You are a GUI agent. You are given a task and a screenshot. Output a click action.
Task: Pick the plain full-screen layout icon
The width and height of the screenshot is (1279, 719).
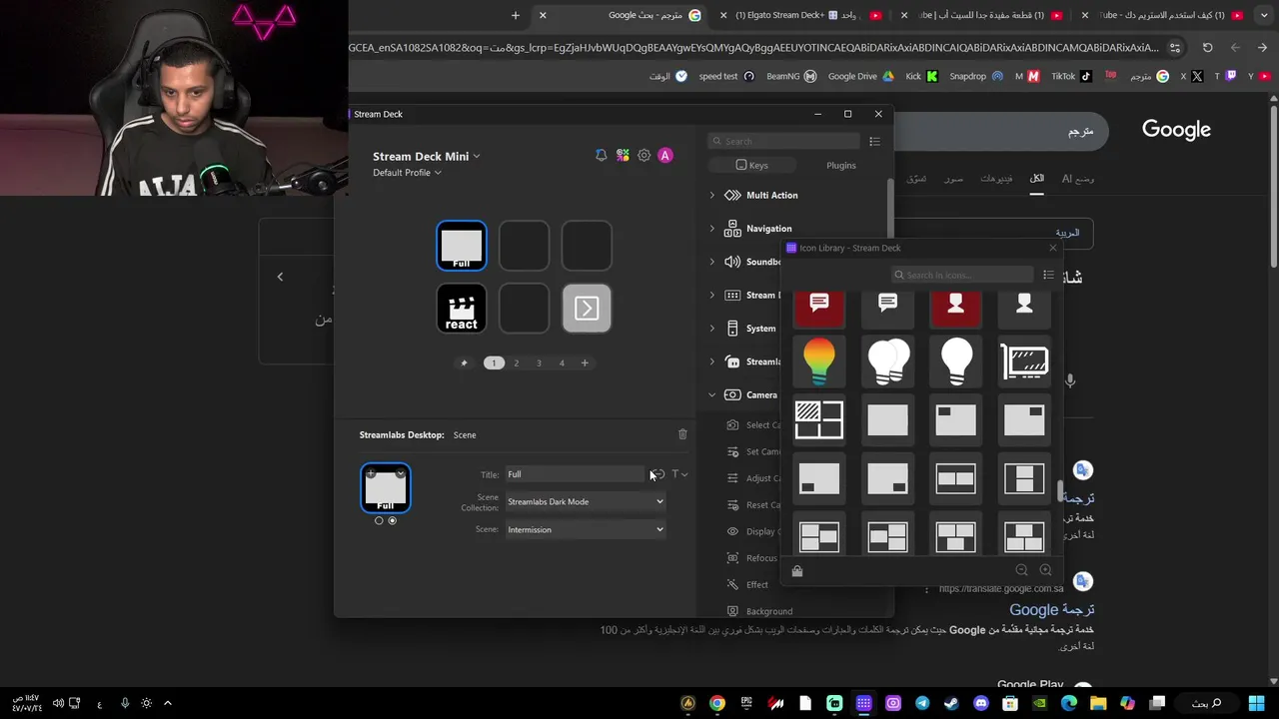[887, 420]
